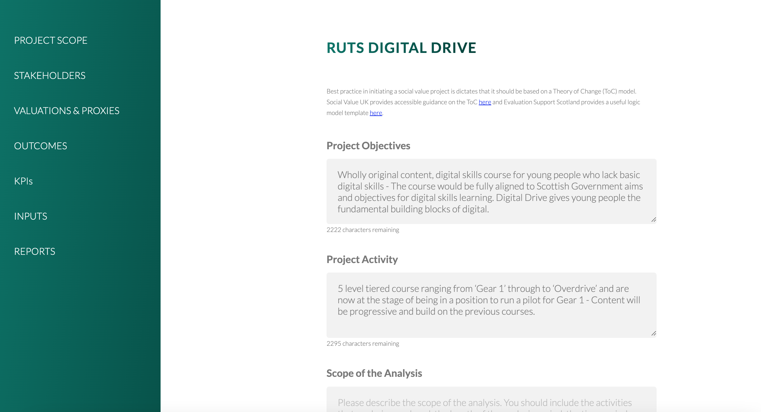This screenshot has width=761, height=412.
Task: Follow the 'here' link for ToC guidance
Action: pyautogui.click(x=485, y=102)
